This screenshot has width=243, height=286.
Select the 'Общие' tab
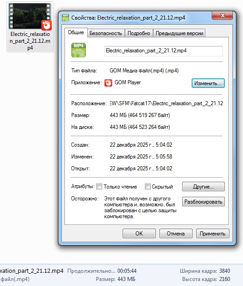[76, 32]
